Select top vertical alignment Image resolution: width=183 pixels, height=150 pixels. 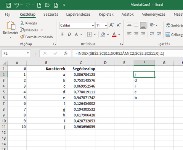[129, 25]
